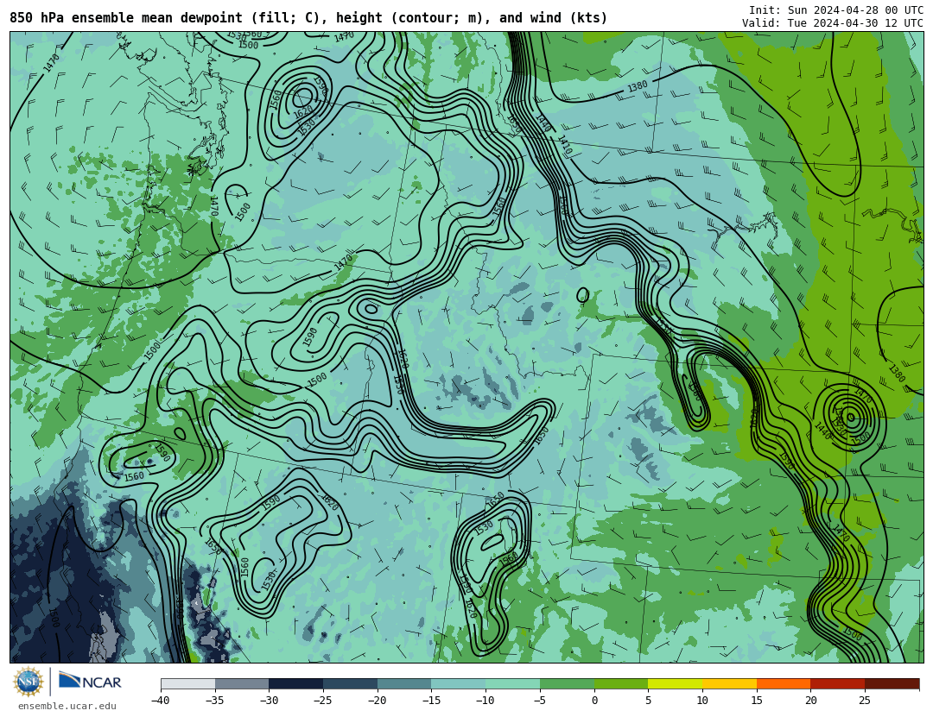Pick the slate blue -25 to -20 colorbar segment

tap(351, 684)
